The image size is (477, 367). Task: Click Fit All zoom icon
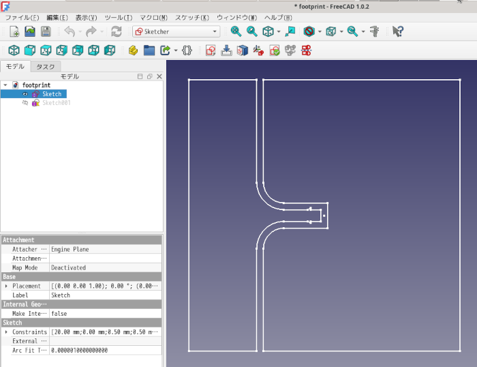pos(236,31)
